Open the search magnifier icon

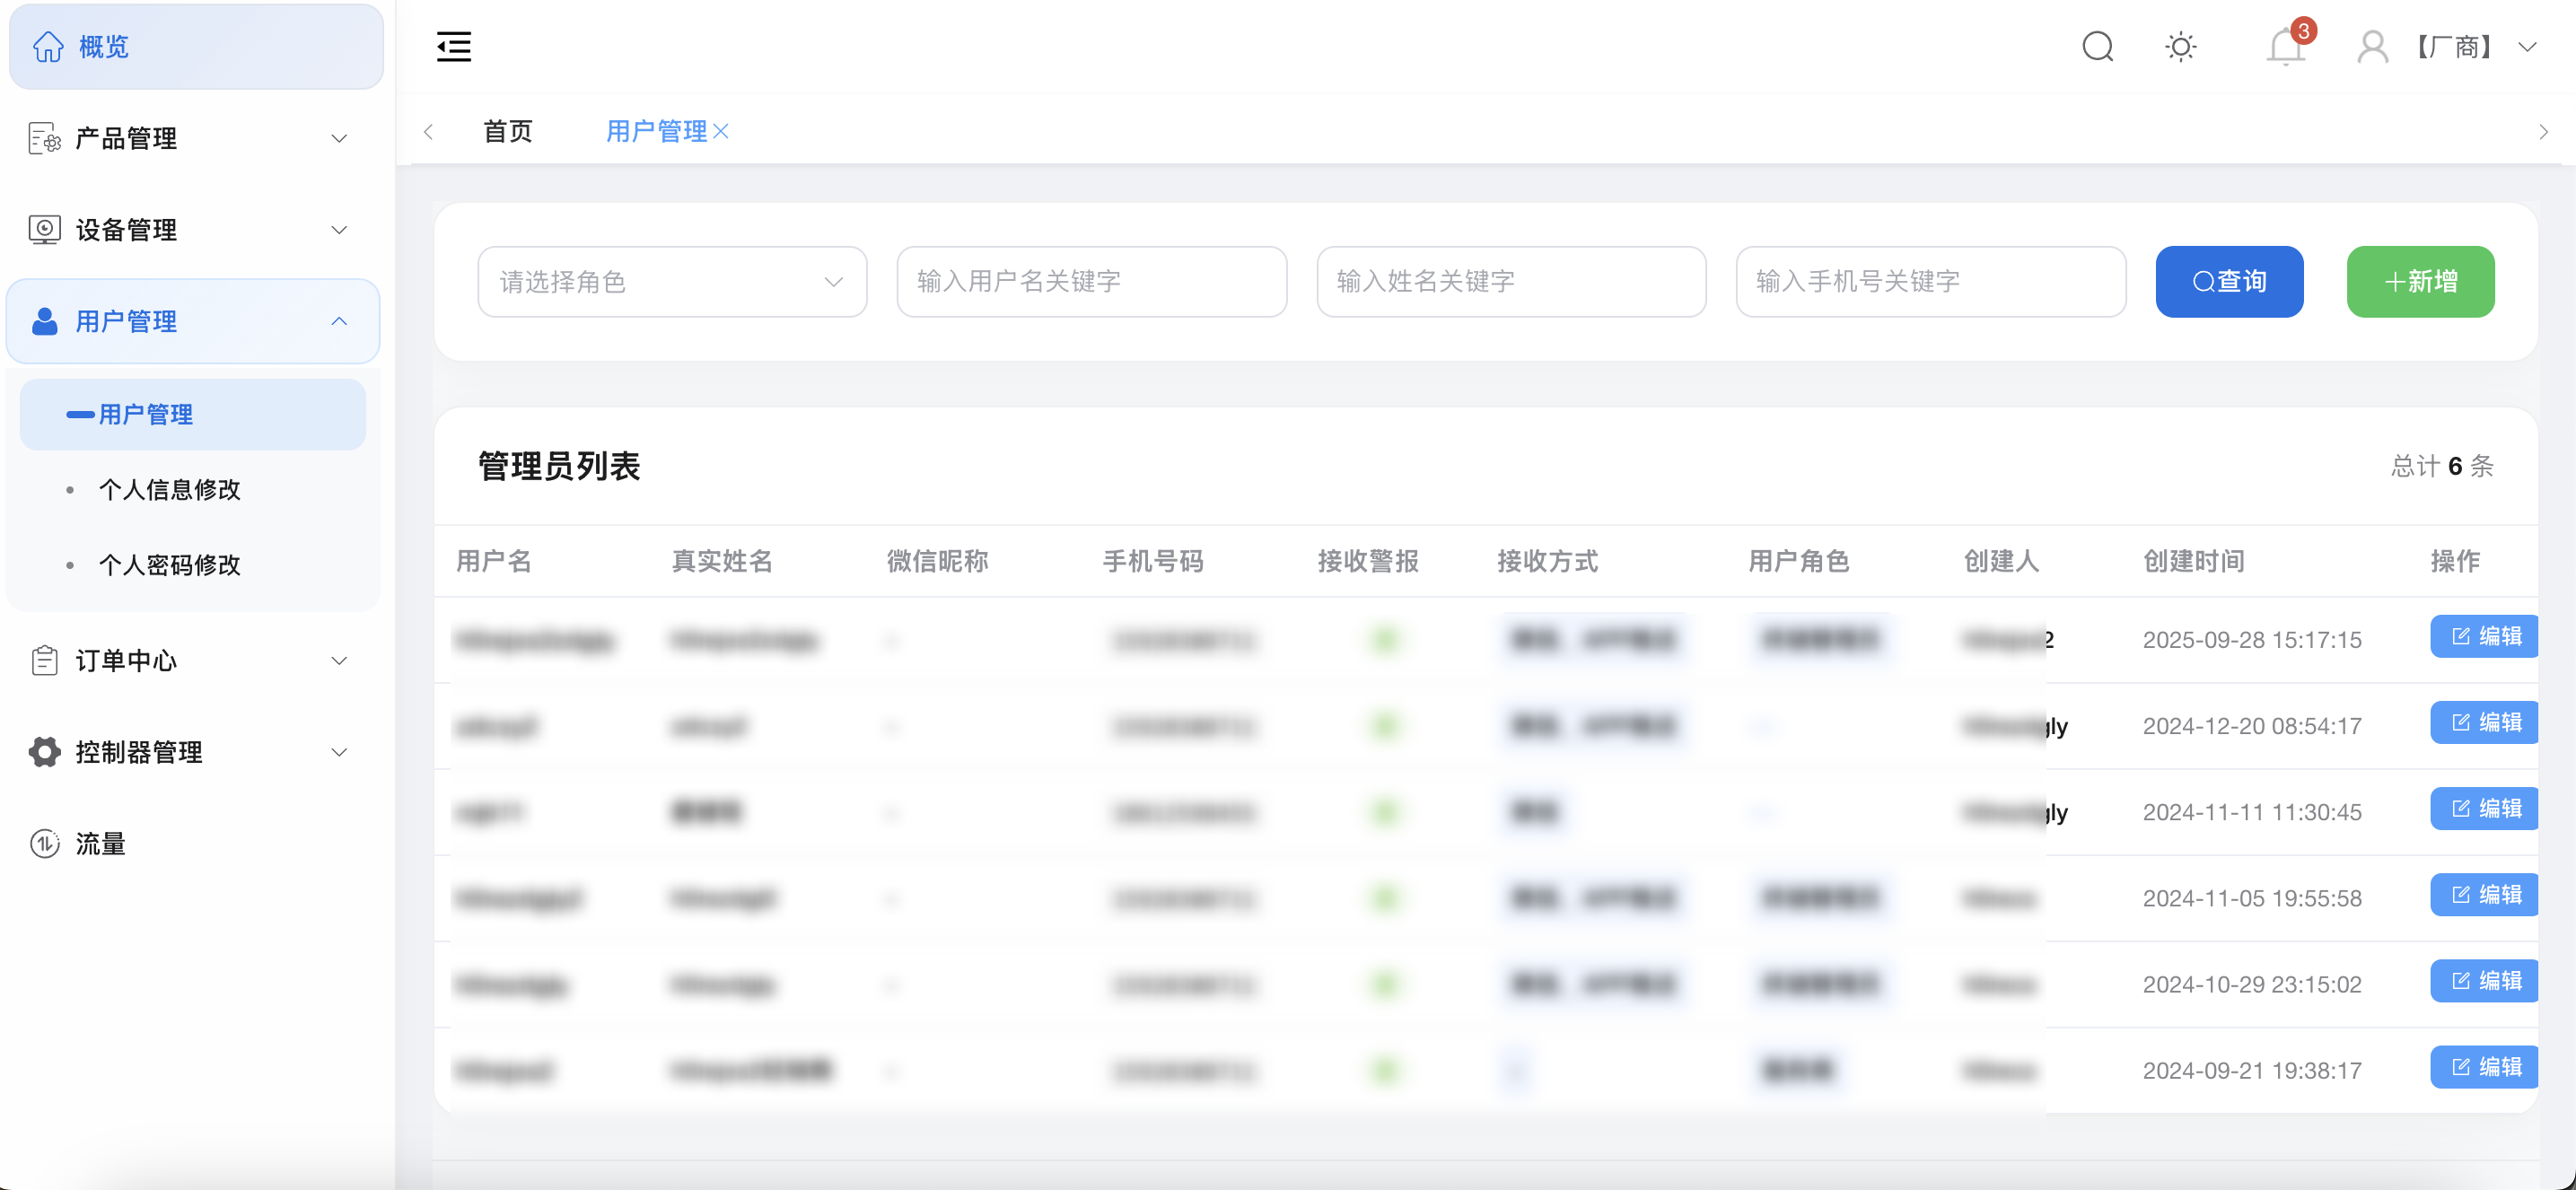coord(2098,46)
